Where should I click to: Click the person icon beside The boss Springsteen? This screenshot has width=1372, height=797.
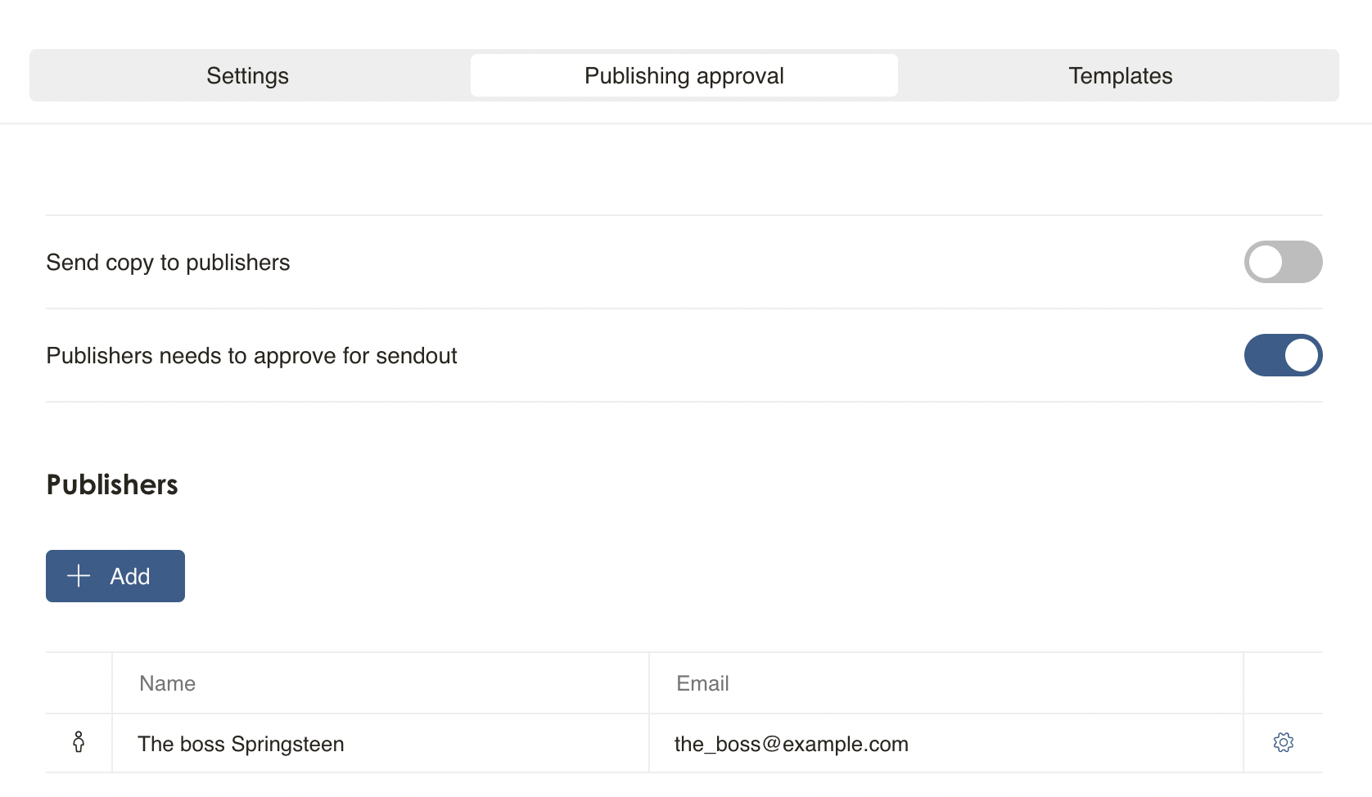[x=79, y=742]
